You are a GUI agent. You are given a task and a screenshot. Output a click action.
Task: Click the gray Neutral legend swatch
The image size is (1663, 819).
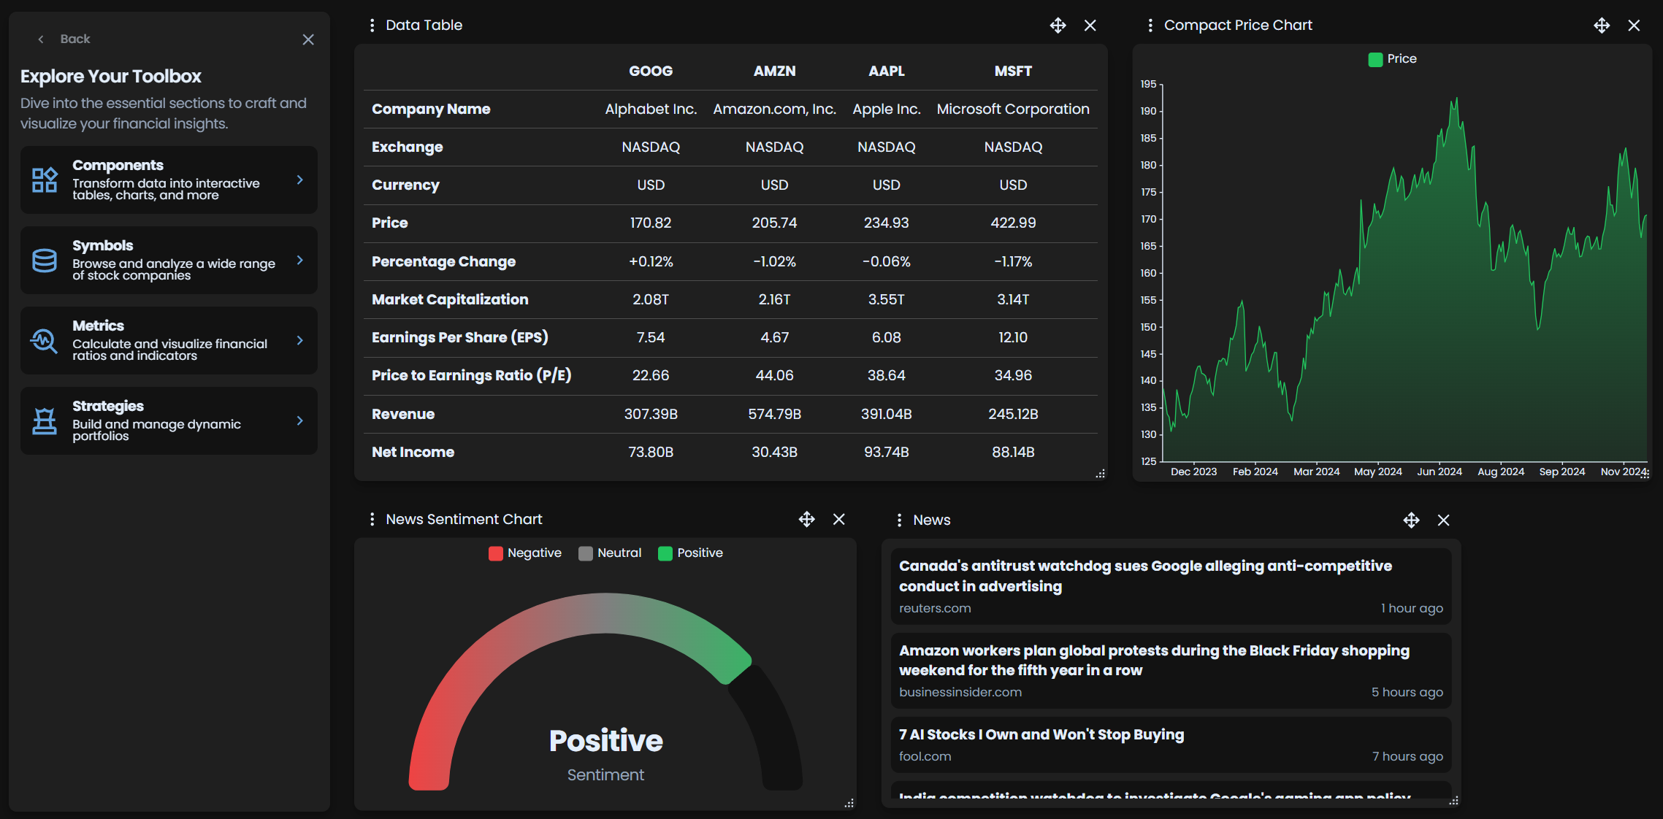click(x=586, y=553)
